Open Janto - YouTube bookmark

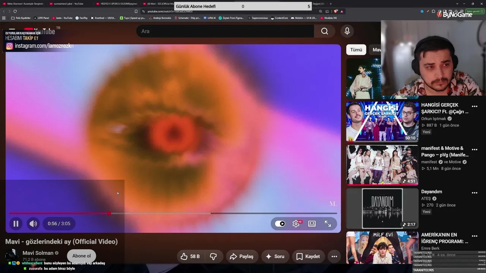[62, 18]
